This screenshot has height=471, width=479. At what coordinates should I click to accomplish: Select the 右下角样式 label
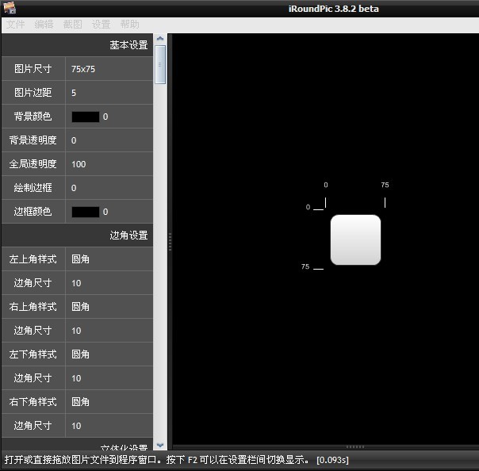click(33, 402)
